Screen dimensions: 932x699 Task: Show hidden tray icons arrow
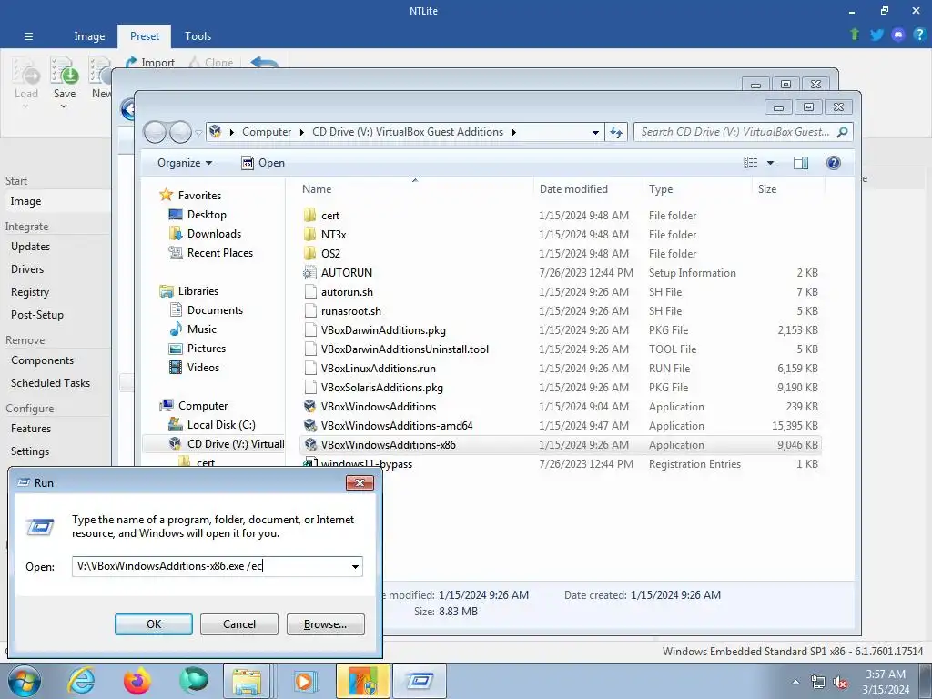795,683
